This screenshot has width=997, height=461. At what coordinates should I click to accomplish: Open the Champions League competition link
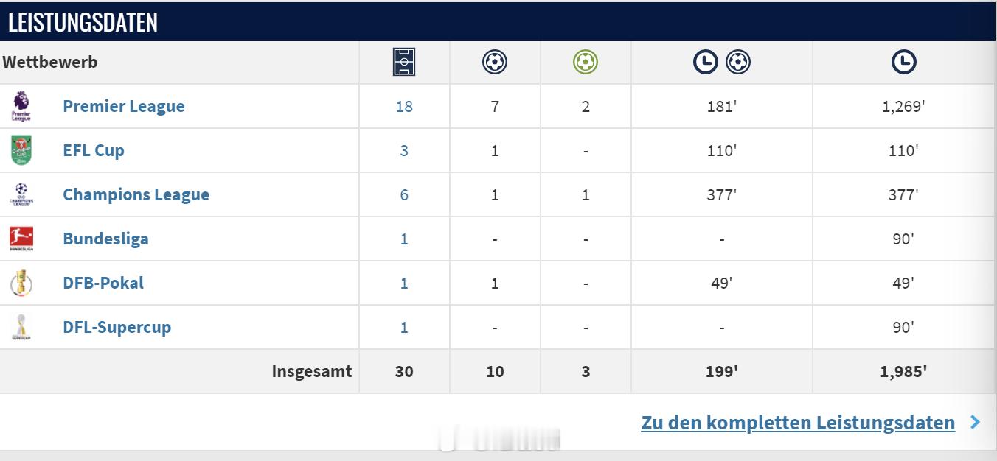[136, 194]
